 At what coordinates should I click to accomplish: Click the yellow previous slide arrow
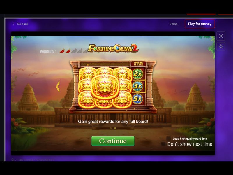(x=58, y=87)
